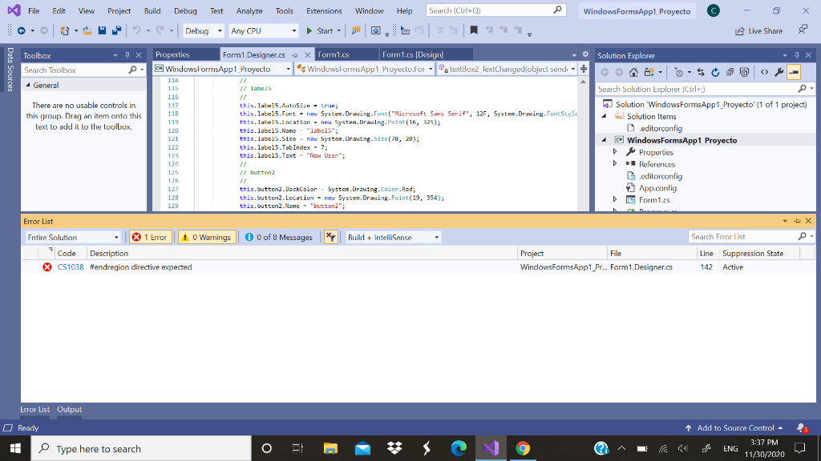Start debugging with the green Start button
Image resolution: width=821 pixels, height=461 pixels.
coord(319,31)
